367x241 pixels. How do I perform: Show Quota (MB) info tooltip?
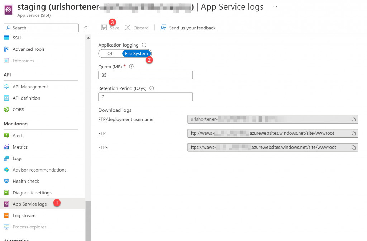pyautogui.click(x=131, y=66)
